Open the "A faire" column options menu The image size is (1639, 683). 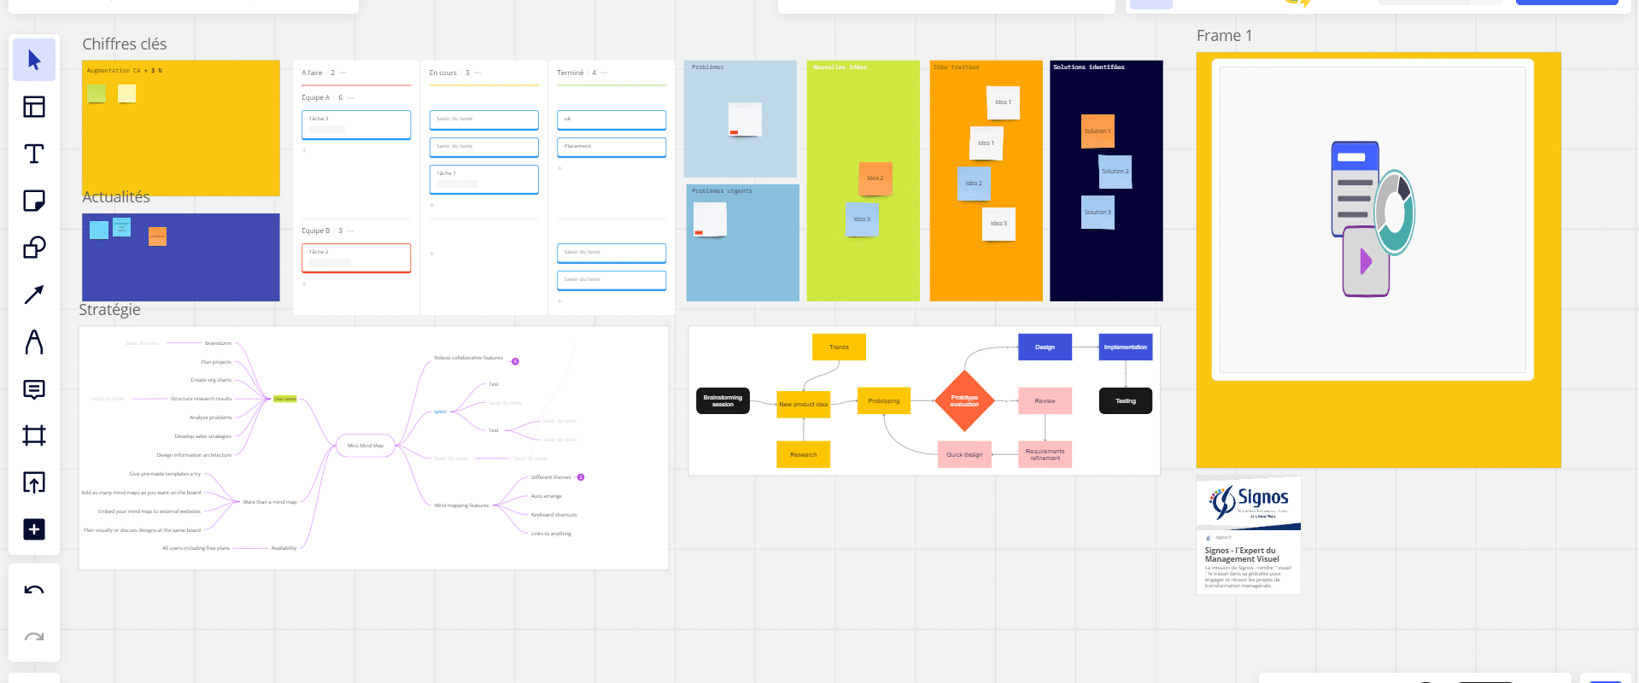tap(343, 73)
